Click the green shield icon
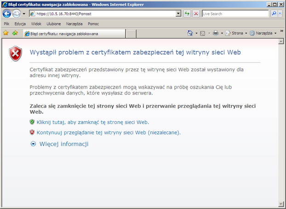The height and width of the screenshot is (209, 286). [32, 122]
